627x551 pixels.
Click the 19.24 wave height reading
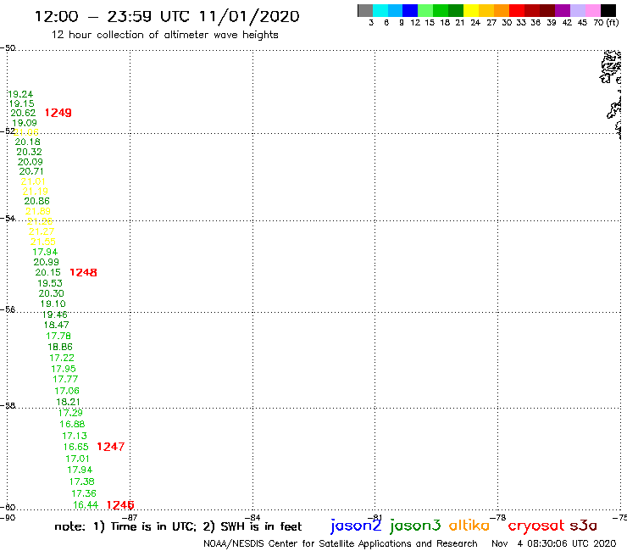point(20,94)
